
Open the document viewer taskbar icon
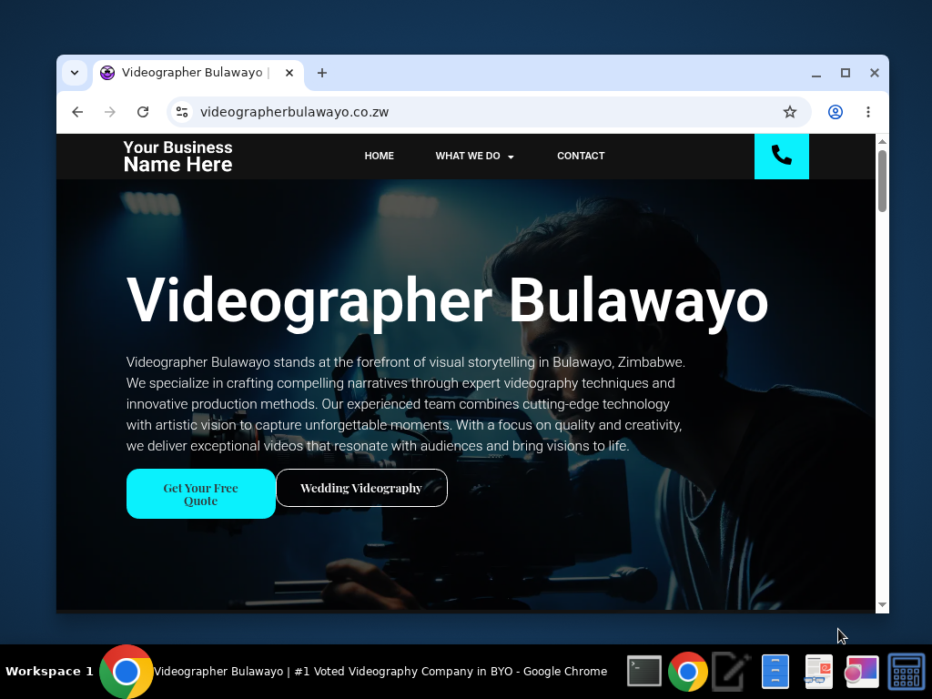(x=818, y=672)
